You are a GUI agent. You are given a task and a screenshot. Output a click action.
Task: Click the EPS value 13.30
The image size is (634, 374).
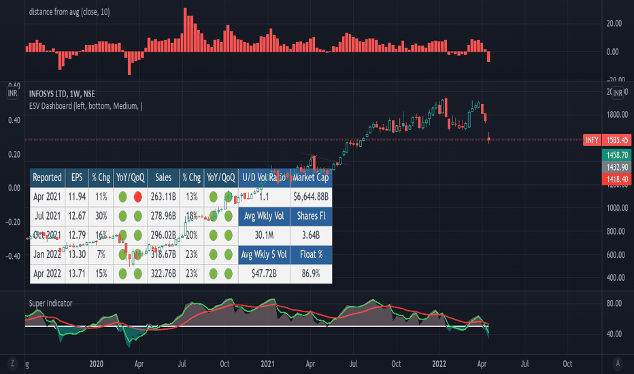(77, 254)
